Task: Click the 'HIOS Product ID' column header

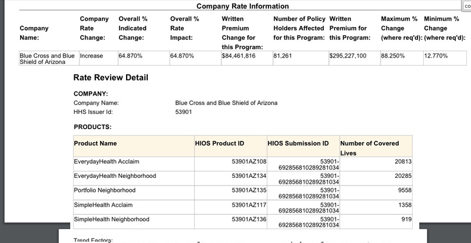Action: (220, 143)
